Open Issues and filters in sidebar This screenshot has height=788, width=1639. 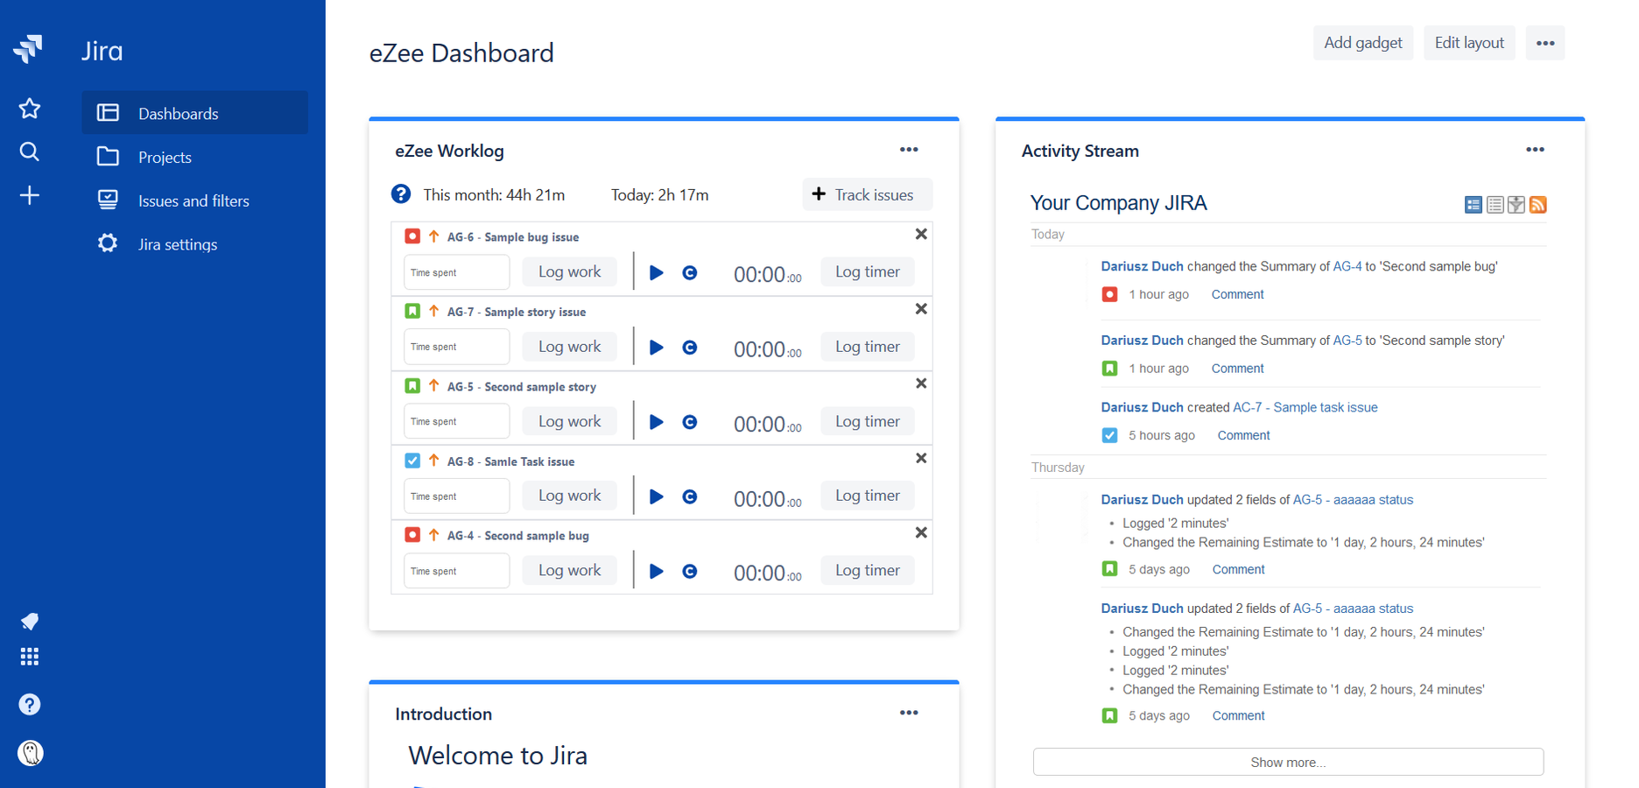[194, 201]
